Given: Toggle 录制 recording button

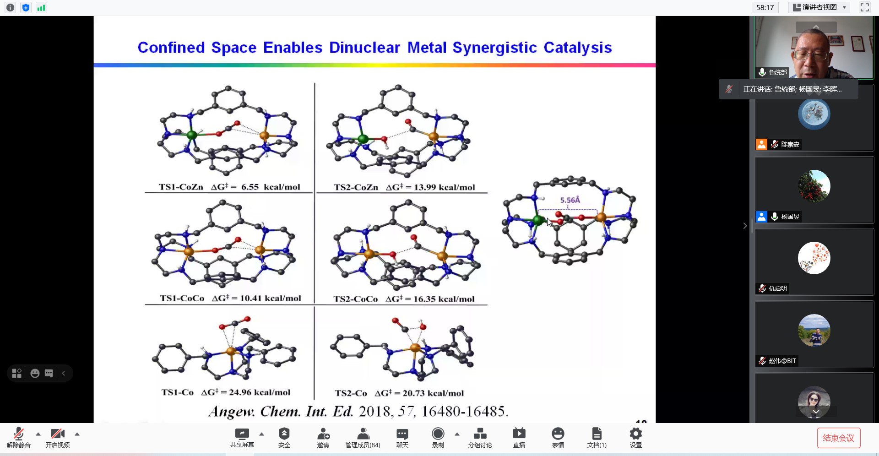Looking at the screenshot, I should pos(438,437).
